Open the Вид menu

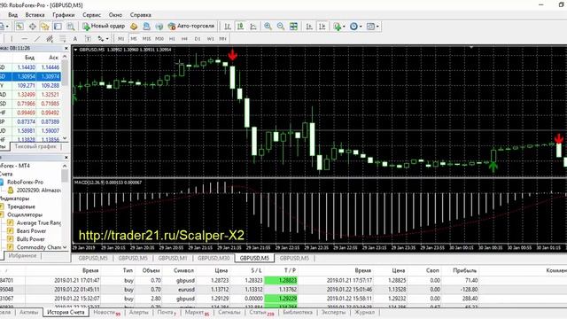pyautogui.click(x=12, y=15)
